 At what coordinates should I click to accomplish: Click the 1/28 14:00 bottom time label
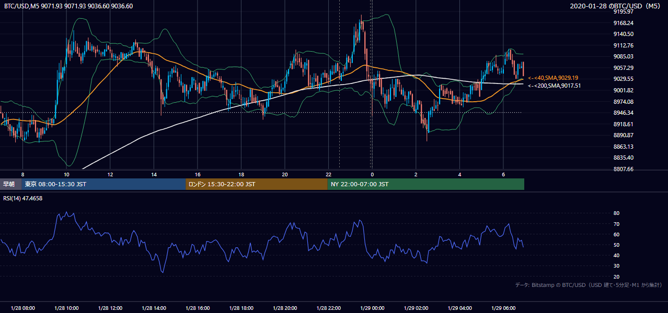(154, 308)
